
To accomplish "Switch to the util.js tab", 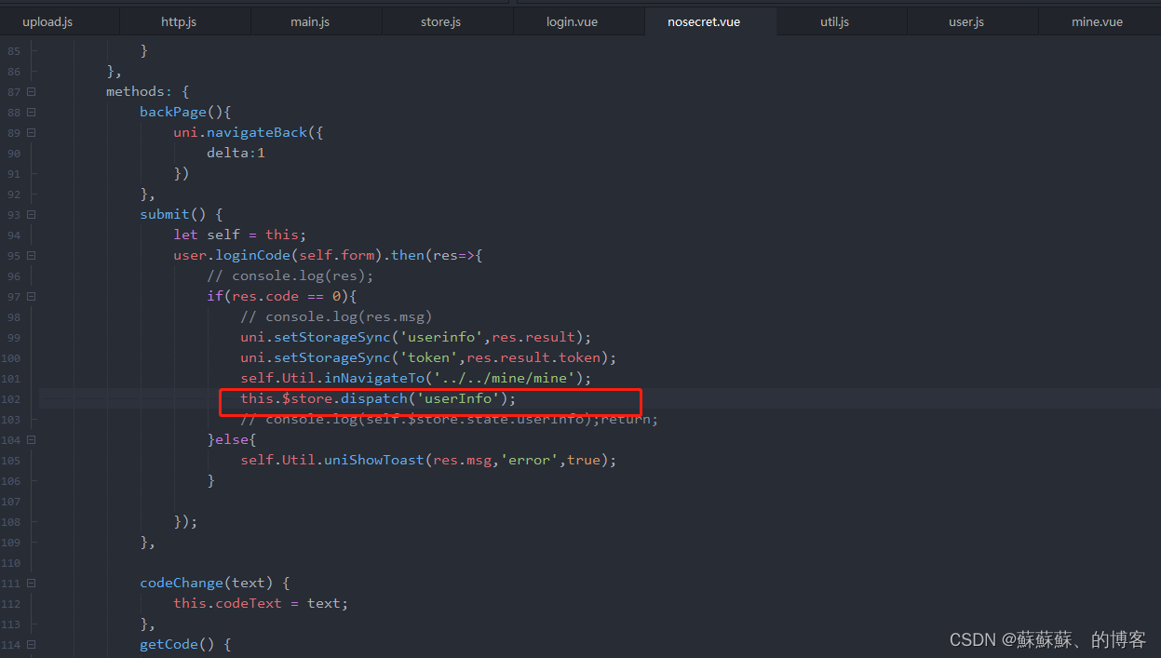I will 834,21.
